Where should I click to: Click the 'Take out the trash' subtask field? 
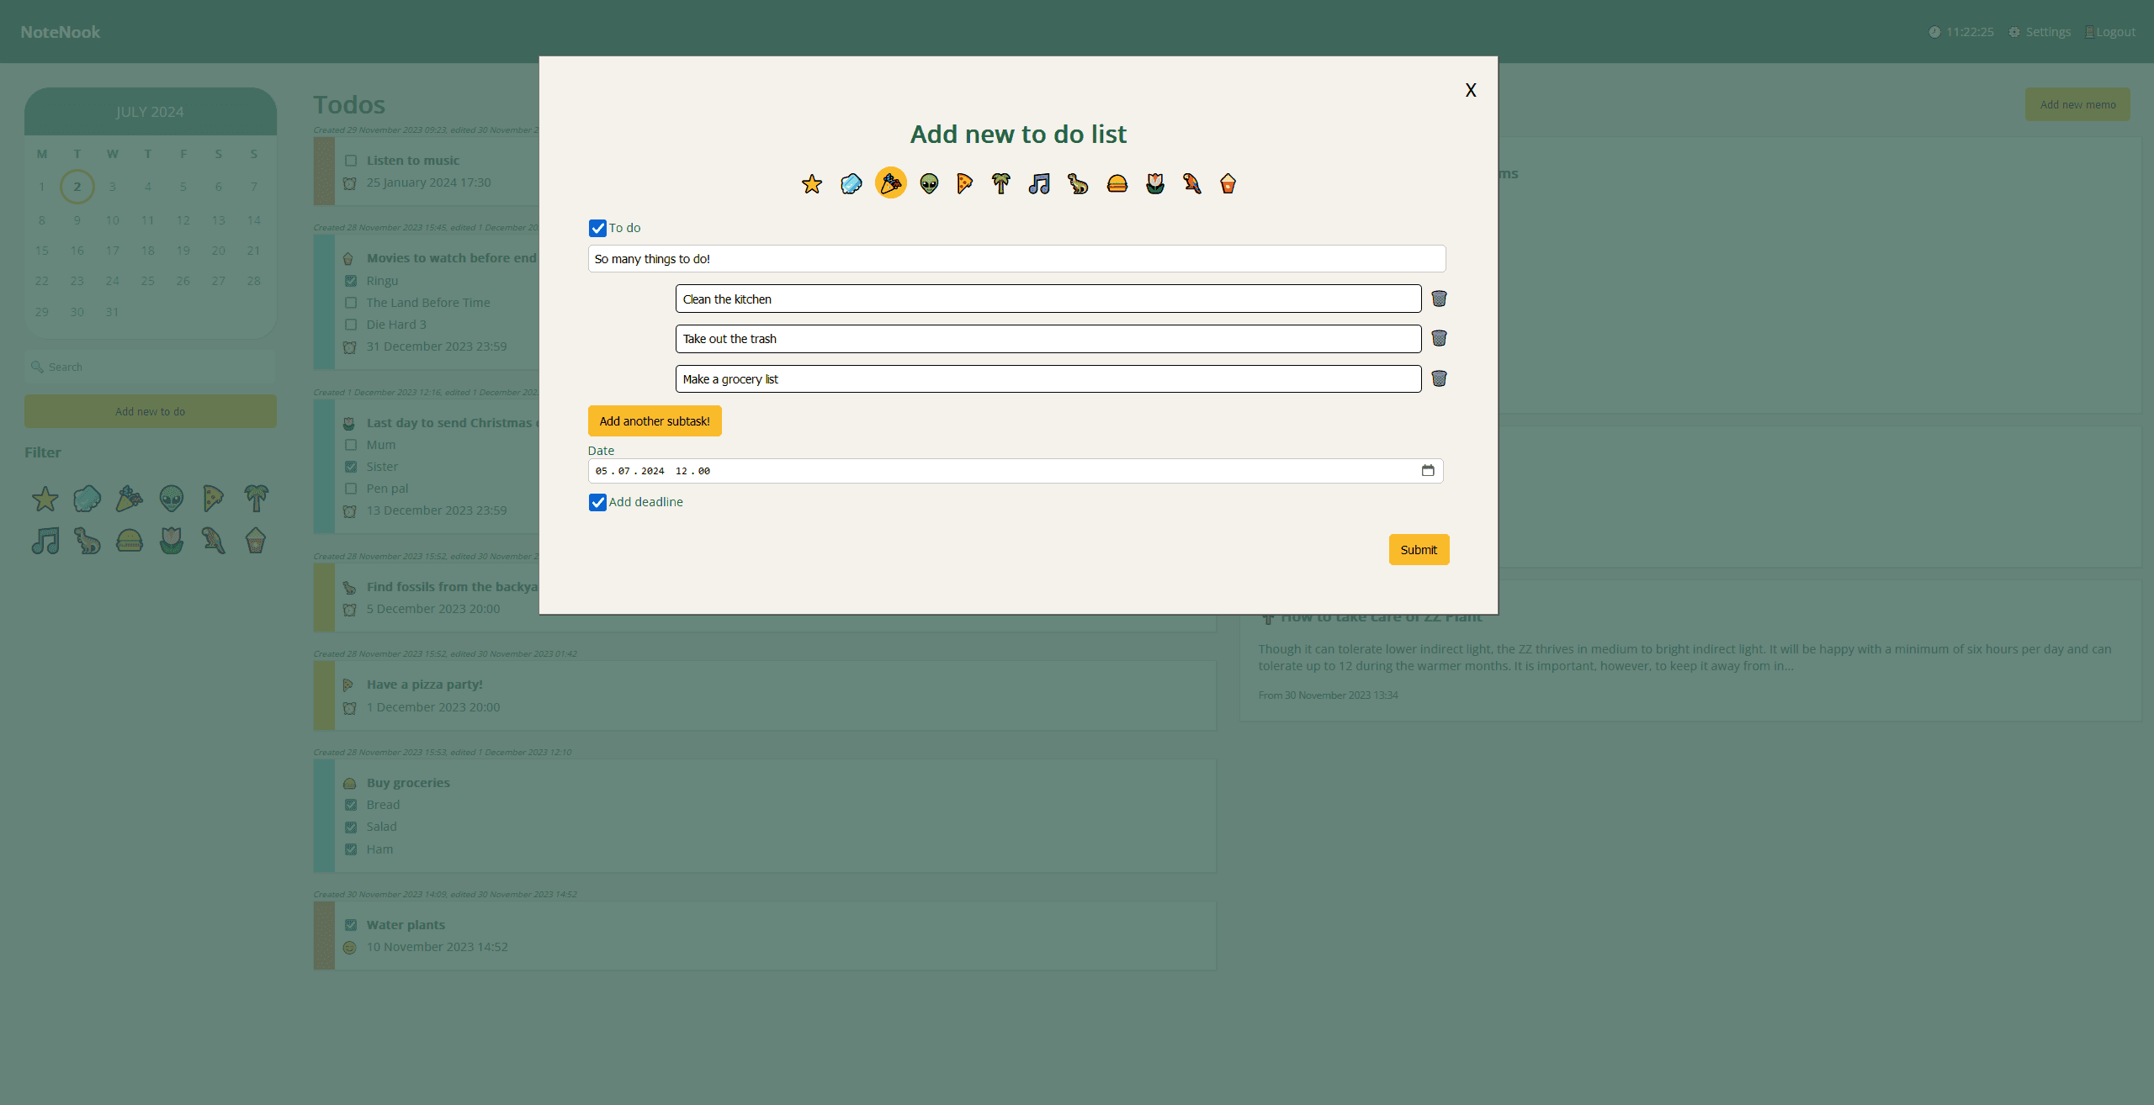1048,339
